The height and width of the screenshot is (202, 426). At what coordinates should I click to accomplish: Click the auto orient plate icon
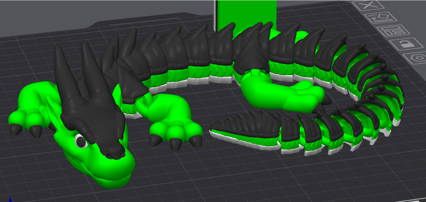point(381,18)
